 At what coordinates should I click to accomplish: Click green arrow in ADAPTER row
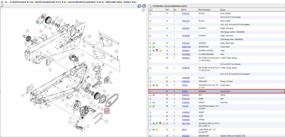[x=154, y=106]
